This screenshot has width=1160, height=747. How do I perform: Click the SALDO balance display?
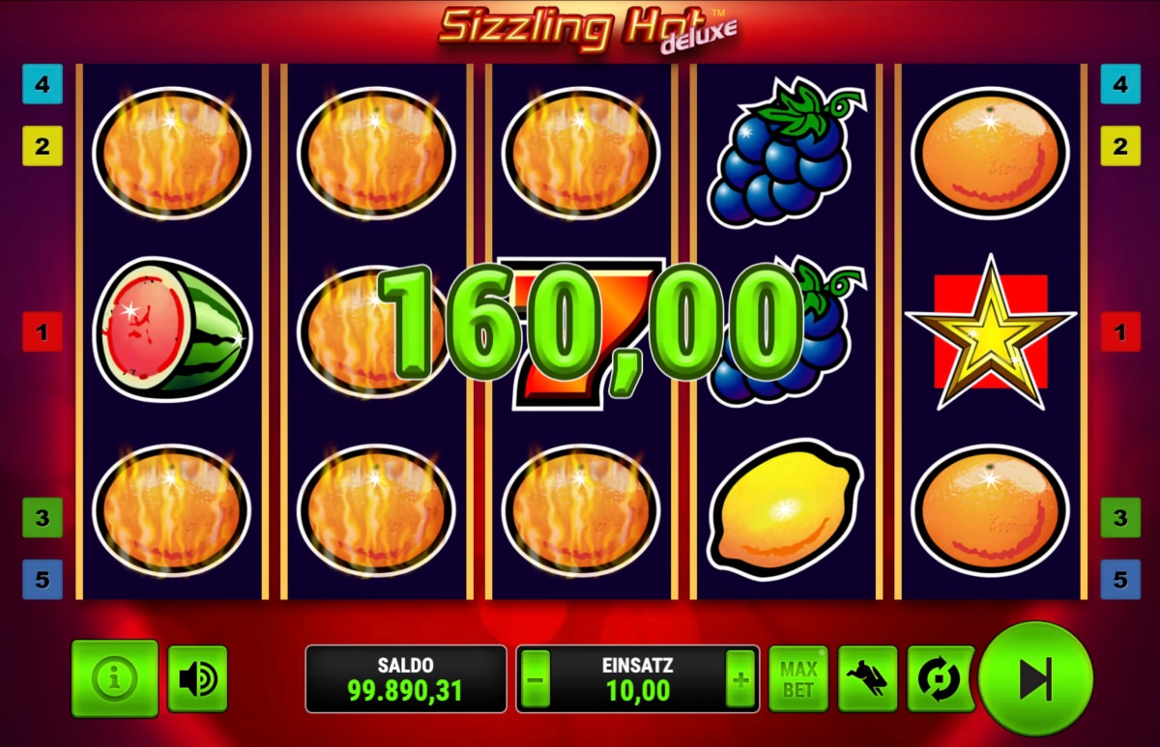point(406,679)
